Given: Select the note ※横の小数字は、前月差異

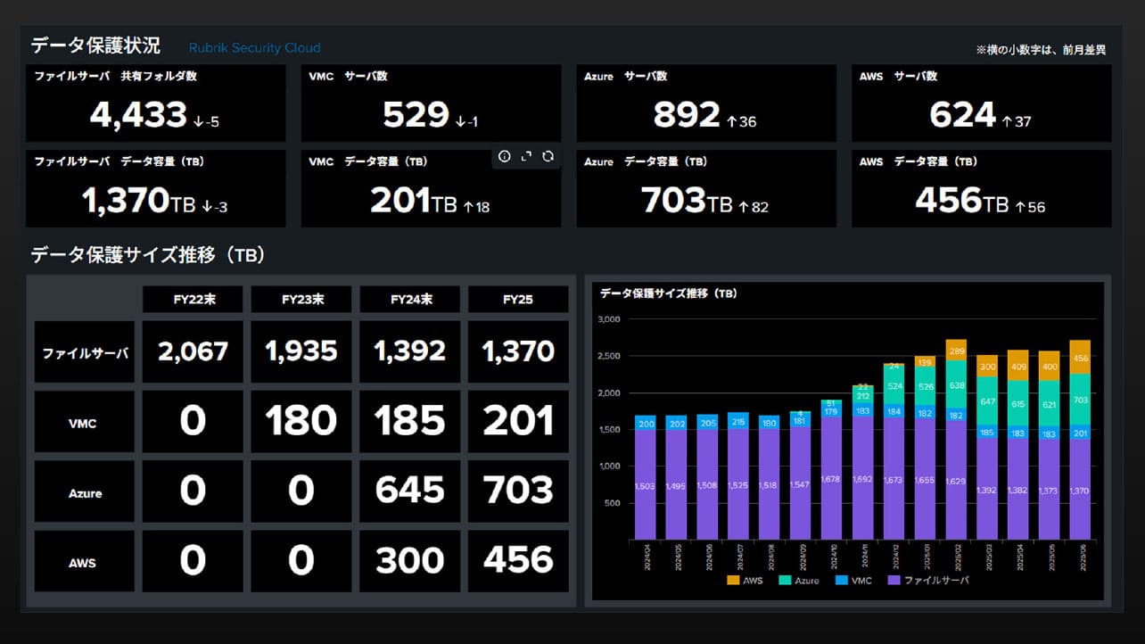Looking at the screenshot, I should (1042, 50).
